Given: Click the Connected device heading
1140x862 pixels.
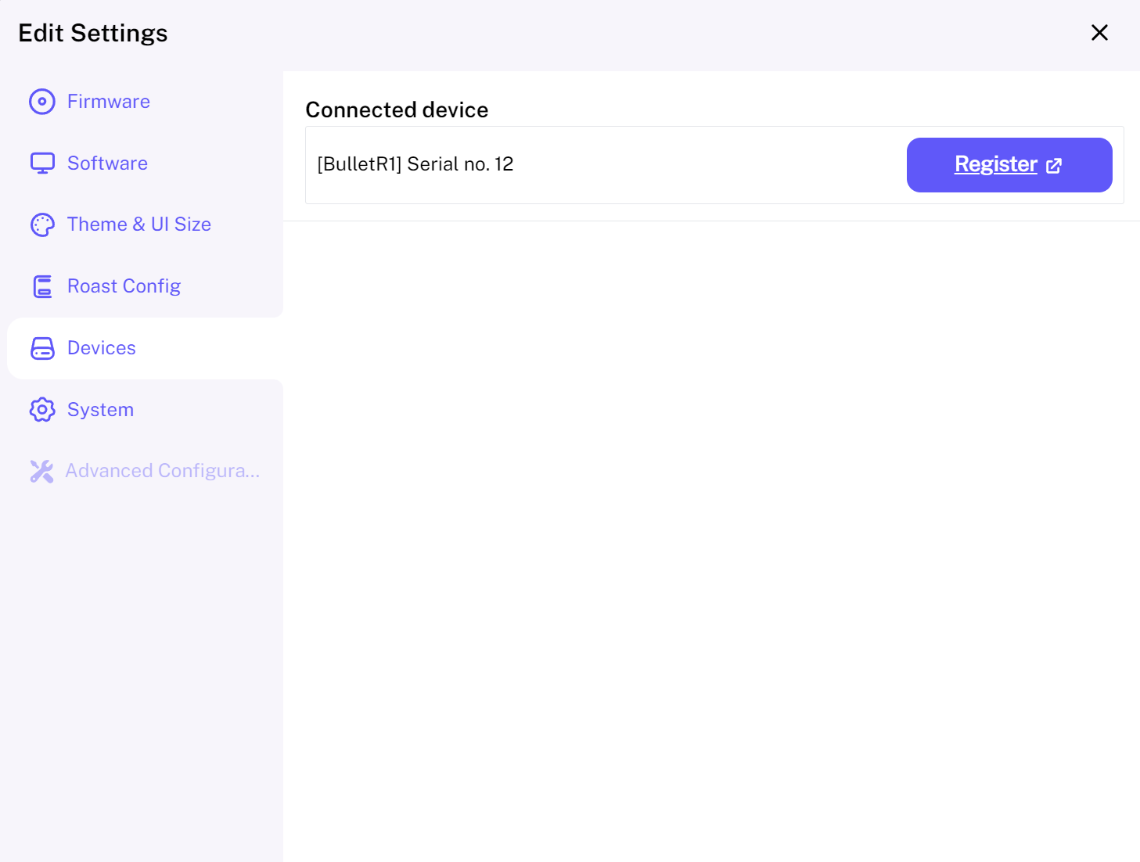Looking at the screenshot, I should 397,110.
